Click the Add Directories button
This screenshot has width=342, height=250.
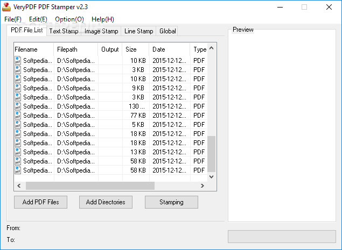tap(106, 202)
